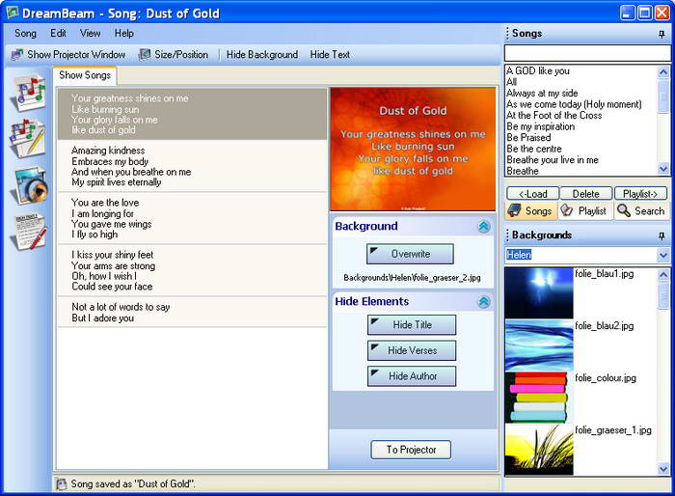Switch to the Search tab

coord(641,211)
